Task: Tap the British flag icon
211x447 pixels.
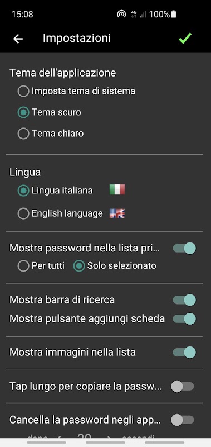Action: click(x=117, y=213)
